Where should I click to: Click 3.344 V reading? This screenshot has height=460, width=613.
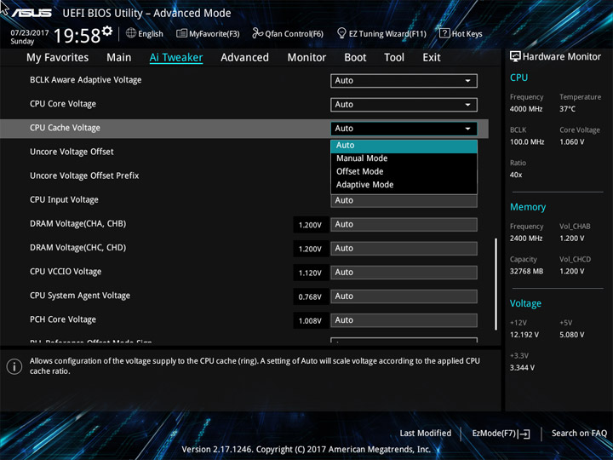point(522,368)
